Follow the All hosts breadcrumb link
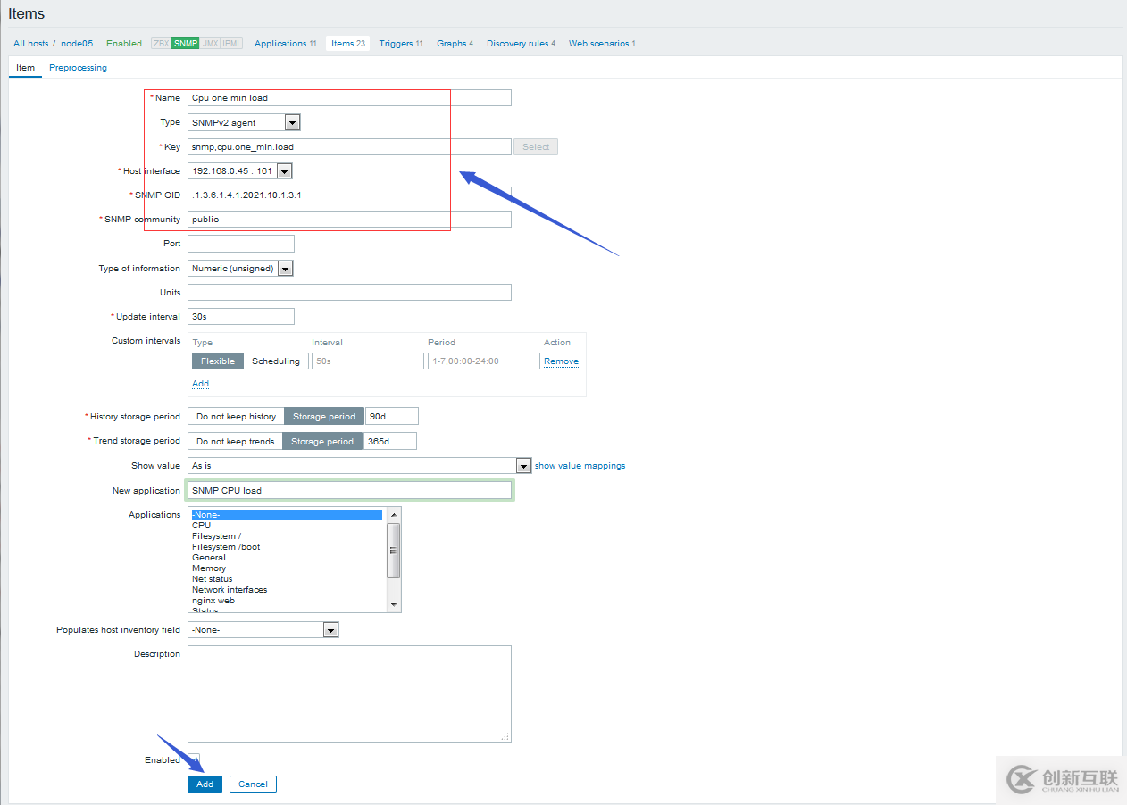The width and height of the screenshot is (1127, 805). [x=31, y=43]
